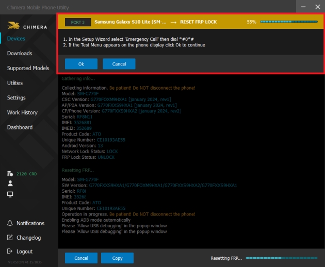Open Notifications label in sidebar
This screenshot has height=267, width=325.
coord(30,223)
